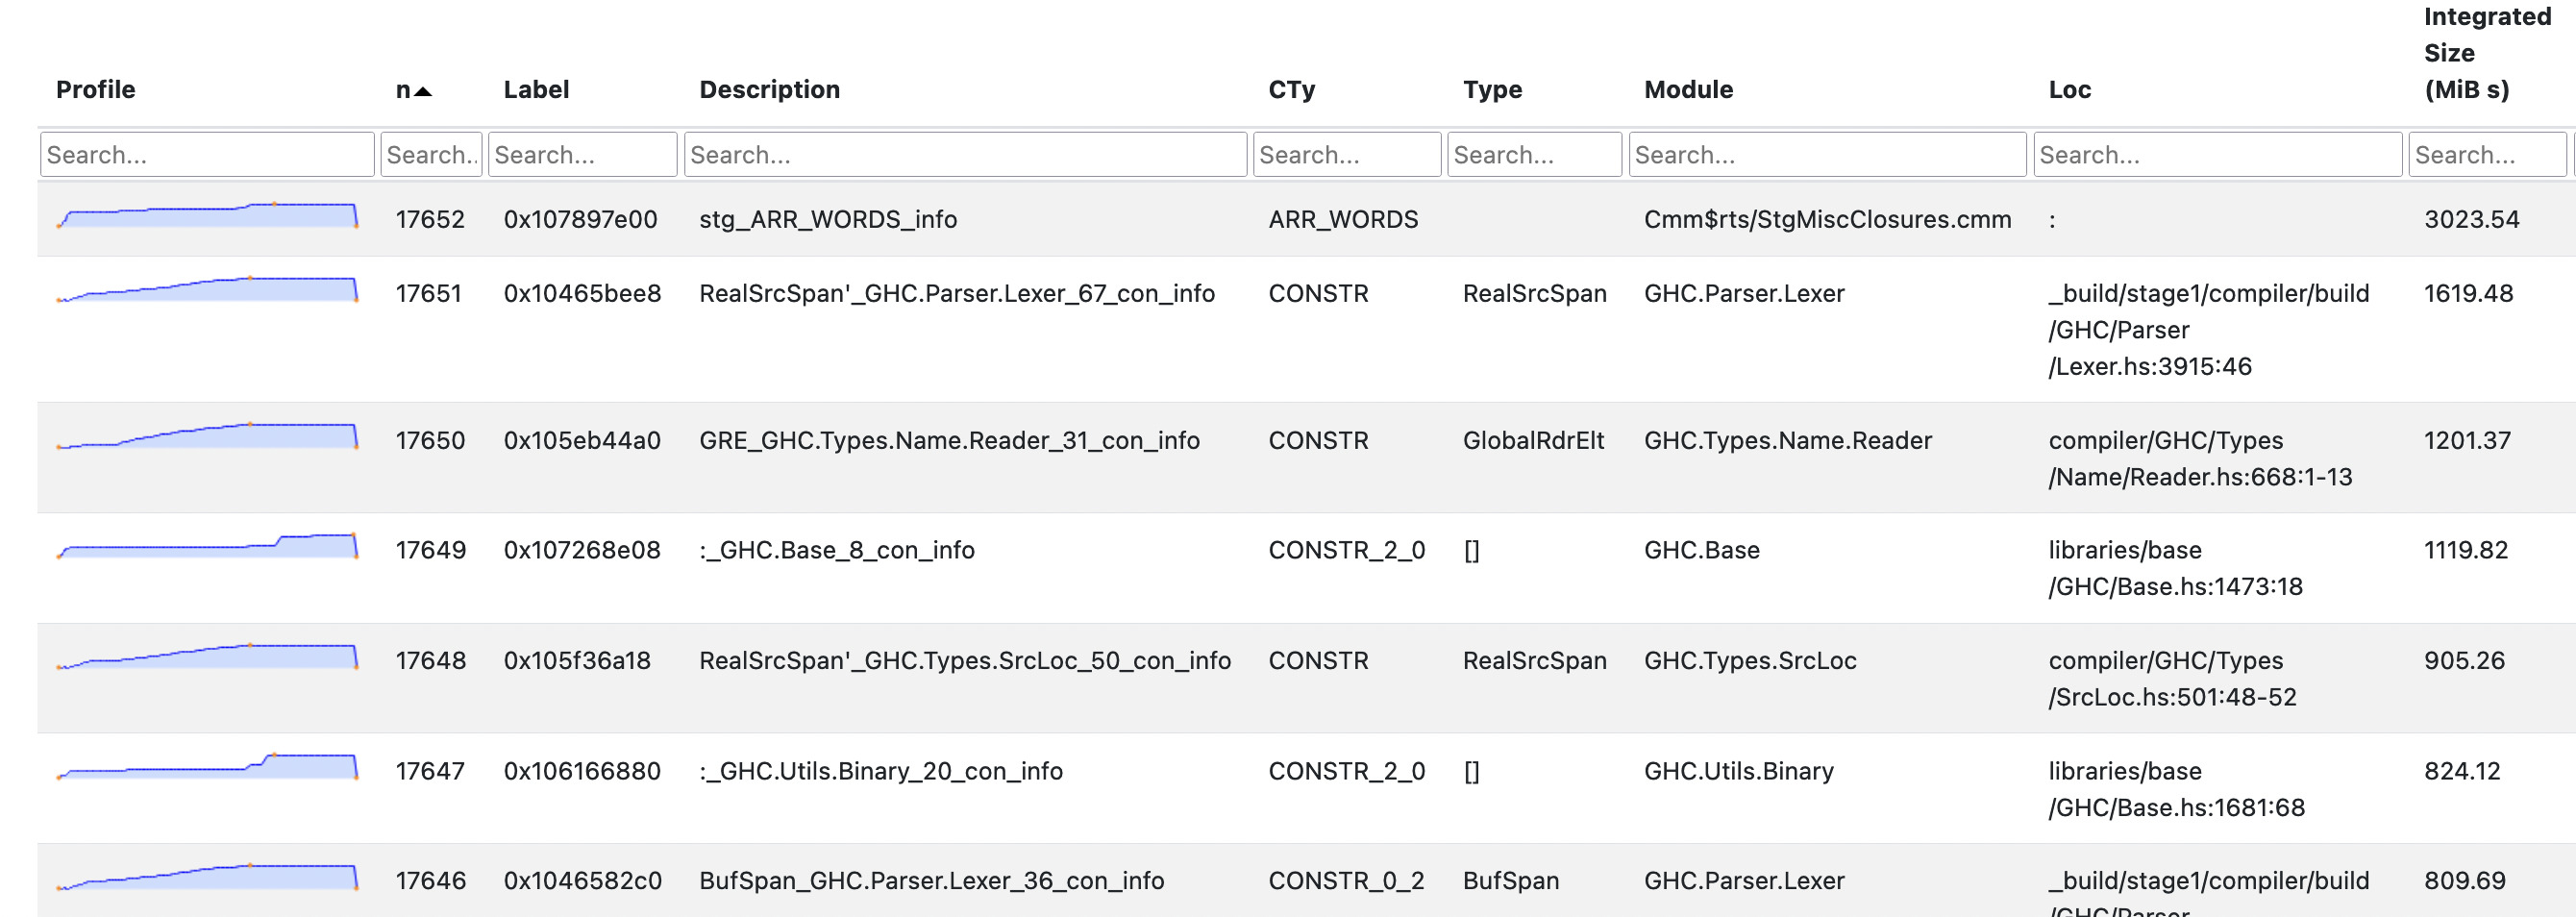The height and width of the screenshot is (917, 2576).
Task: Focus the Loc column search input
Action: (x=2216, y=155)
